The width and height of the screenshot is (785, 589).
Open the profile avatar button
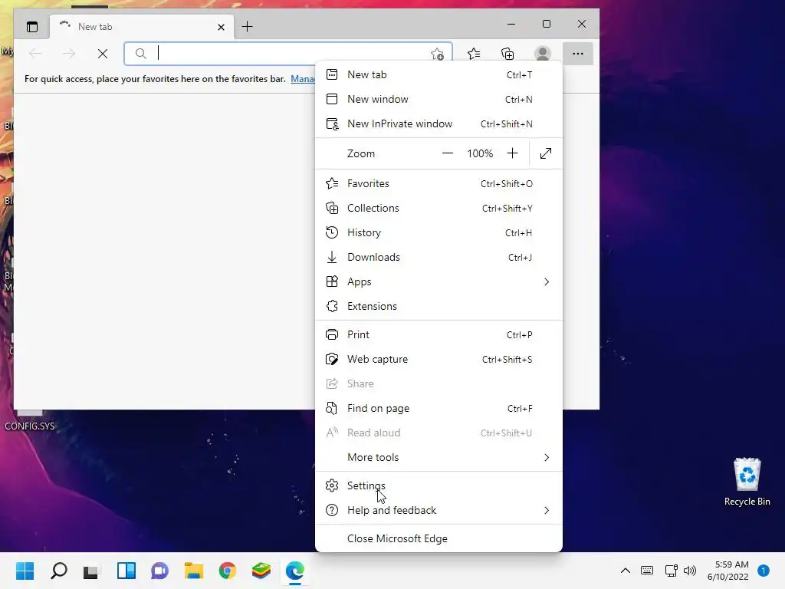[543, 54]
